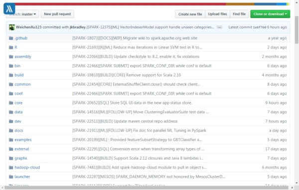Click the core folder icon
The height and width of the screenshot is (190, 299).
point(11,103)
